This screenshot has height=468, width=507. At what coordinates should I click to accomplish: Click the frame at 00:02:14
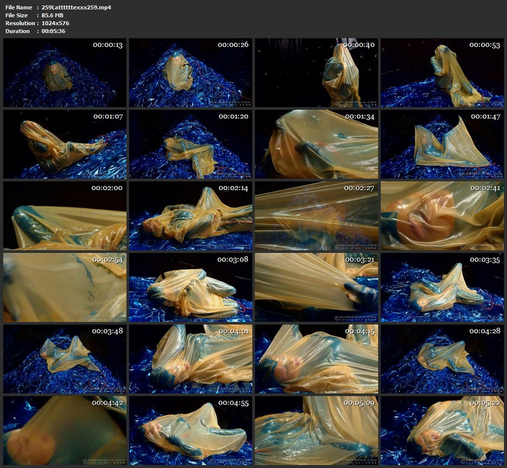click(191, 216)
